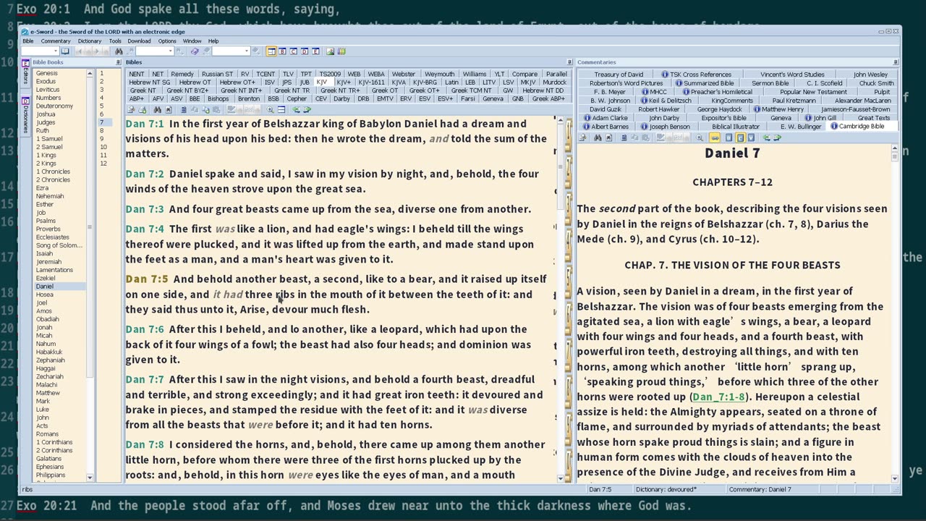Click the binoculars search icon in top toolbar
Image resolution: width=926 pixels, height=521 pixels.
pos(119,51)
